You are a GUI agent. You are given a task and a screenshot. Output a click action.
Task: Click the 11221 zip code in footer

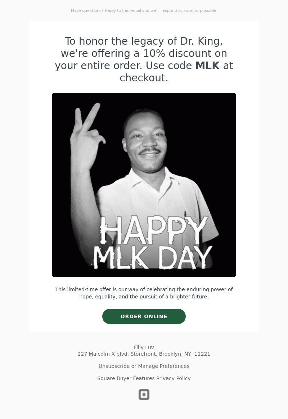pos(202,354)
